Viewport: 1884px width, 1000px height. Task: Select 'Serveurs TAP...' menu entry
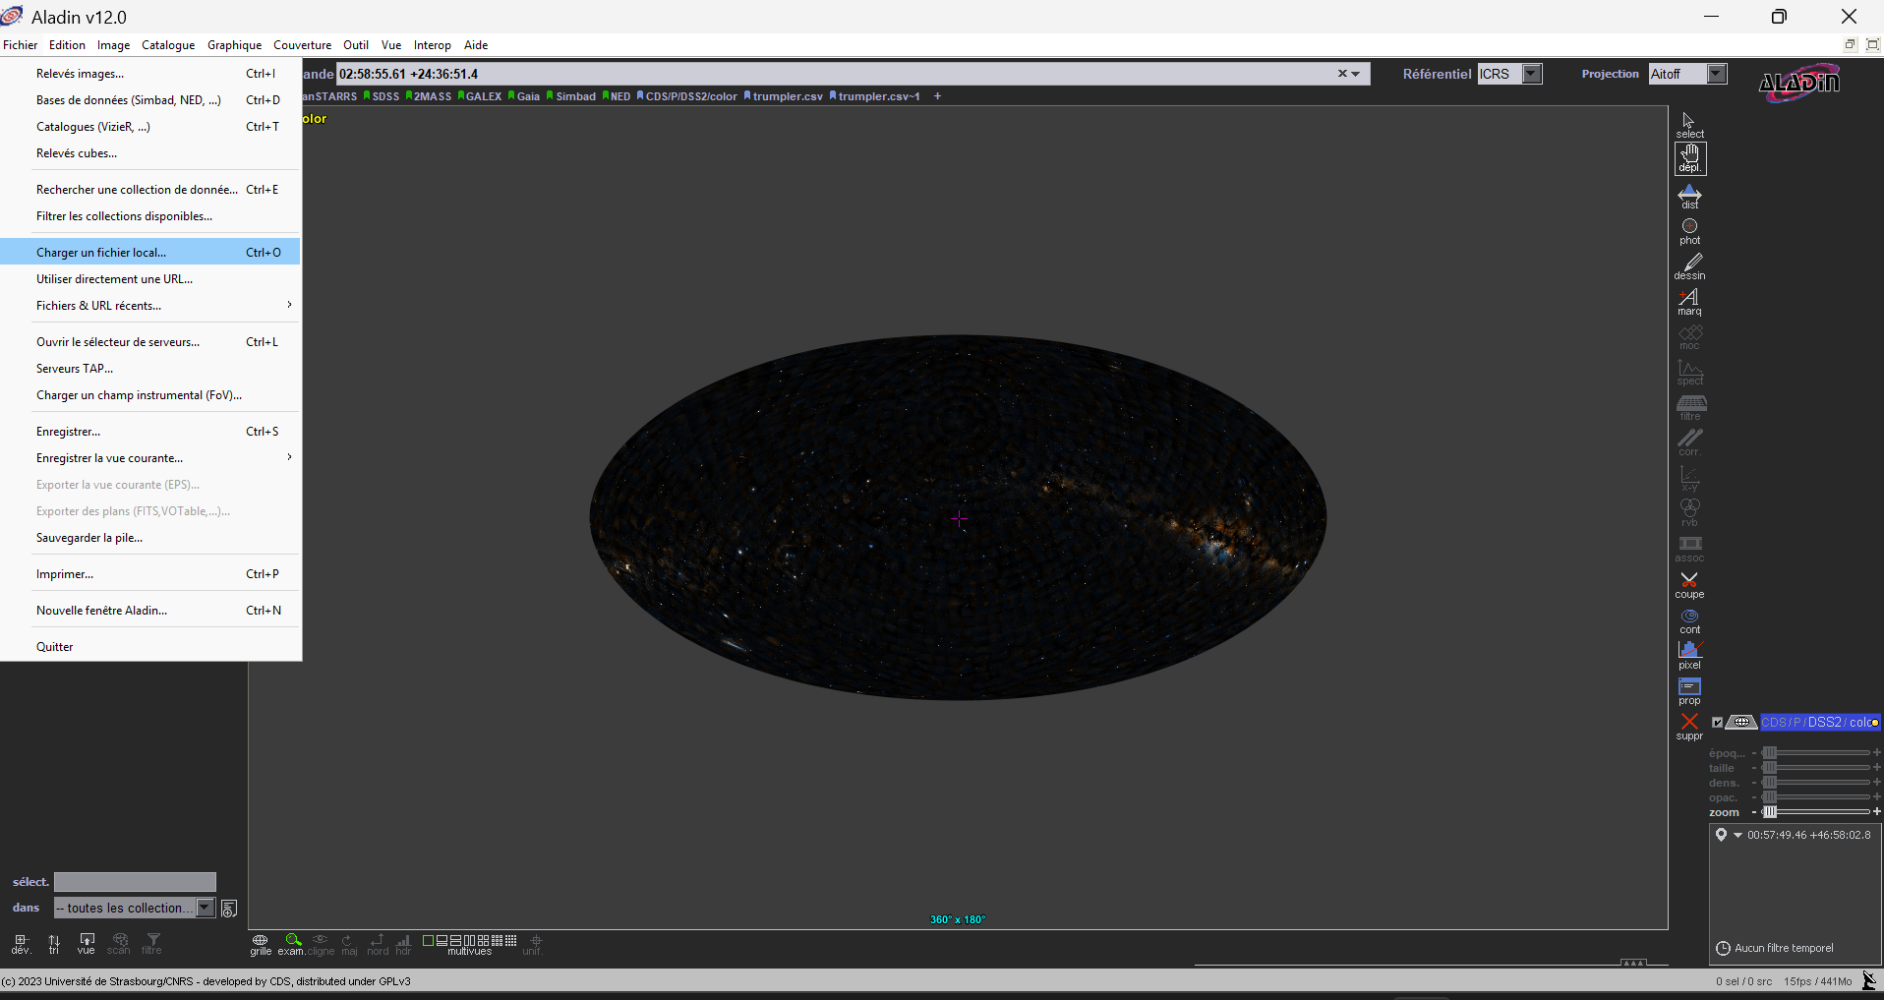pyautogui.click(x=150, y=369)
